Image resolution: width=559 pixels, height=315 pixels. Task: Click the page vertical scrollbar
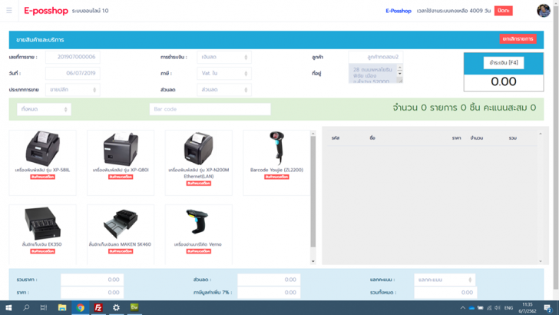pos(556,146)
